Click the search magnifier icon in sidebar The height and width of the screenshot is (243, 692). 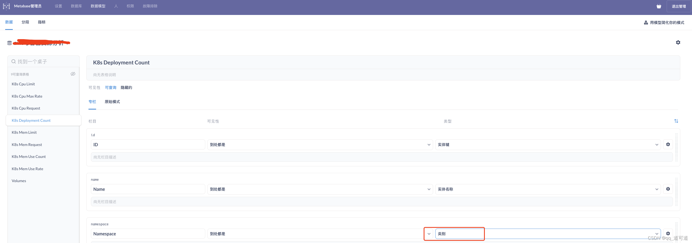pos(13,61)
